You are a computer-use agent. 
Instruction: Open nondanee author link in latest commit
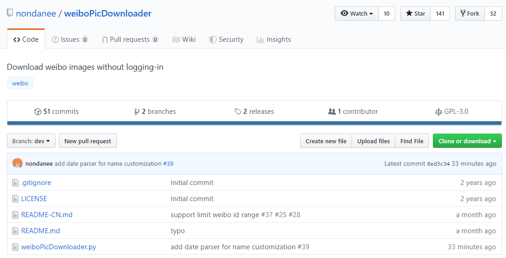[x=39, y=163]
